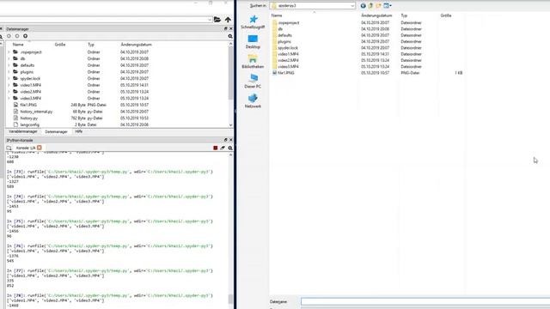Click the Dateiname input field
This screenshot has height=309, width=550.
coord(425,301)
